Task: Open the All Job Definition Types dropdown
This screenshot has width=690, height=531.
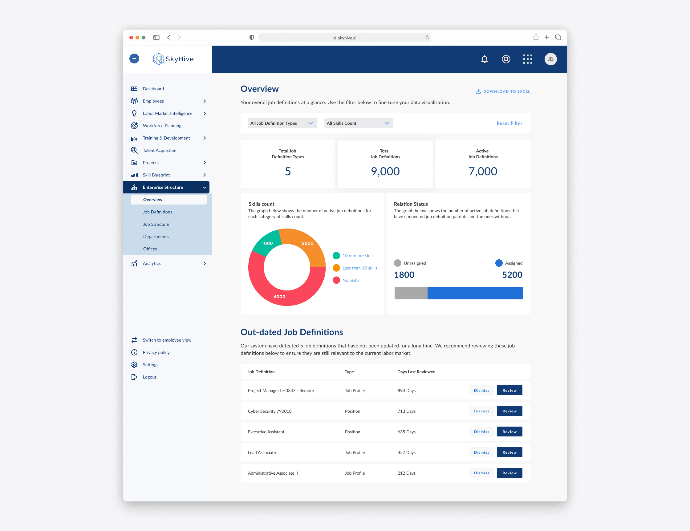Action: coord(282,123)
